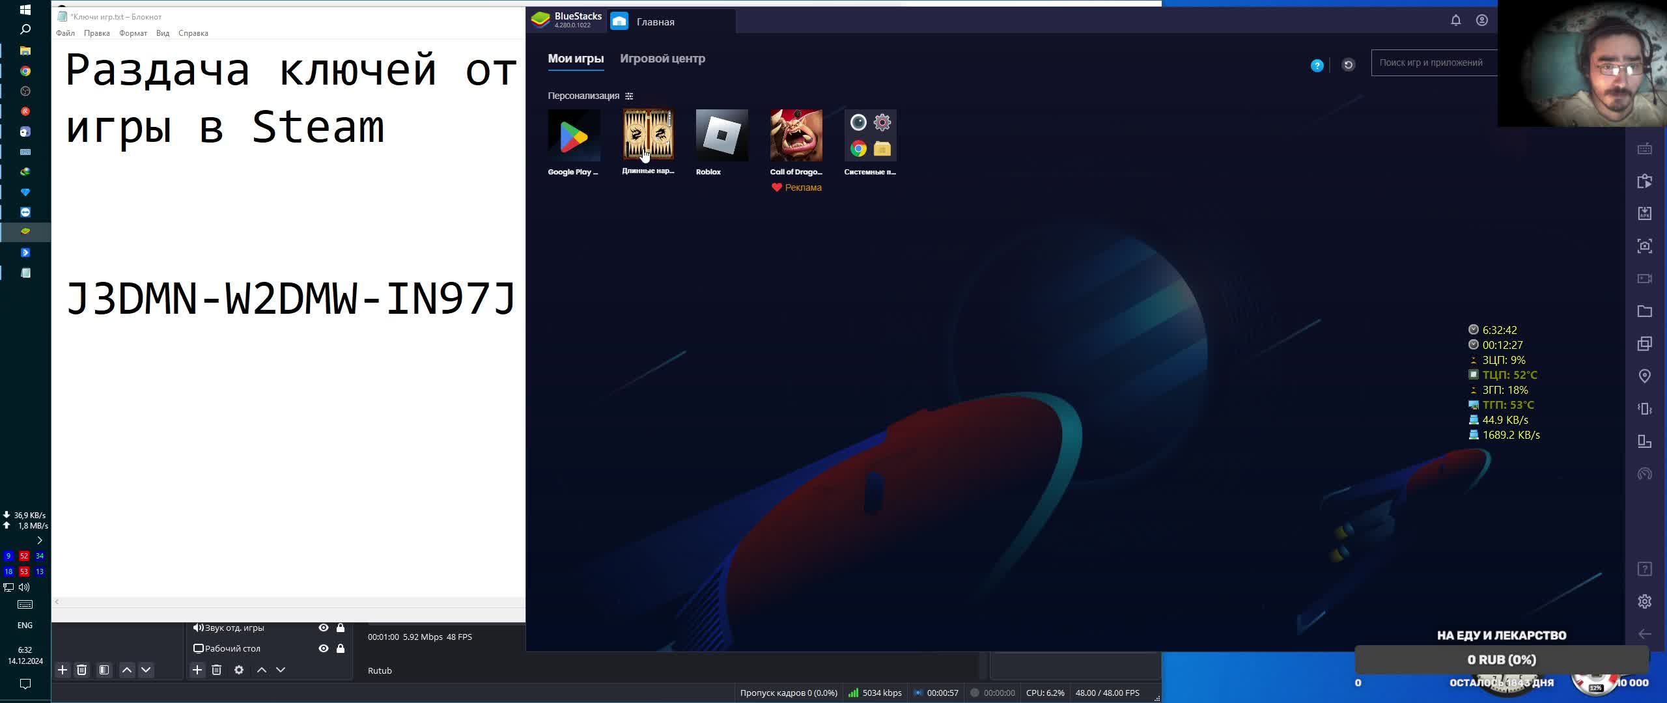This screenshot has height=703, width=1667.
Task: Open the install APK sidebar icon
Action: [1644, 214]
